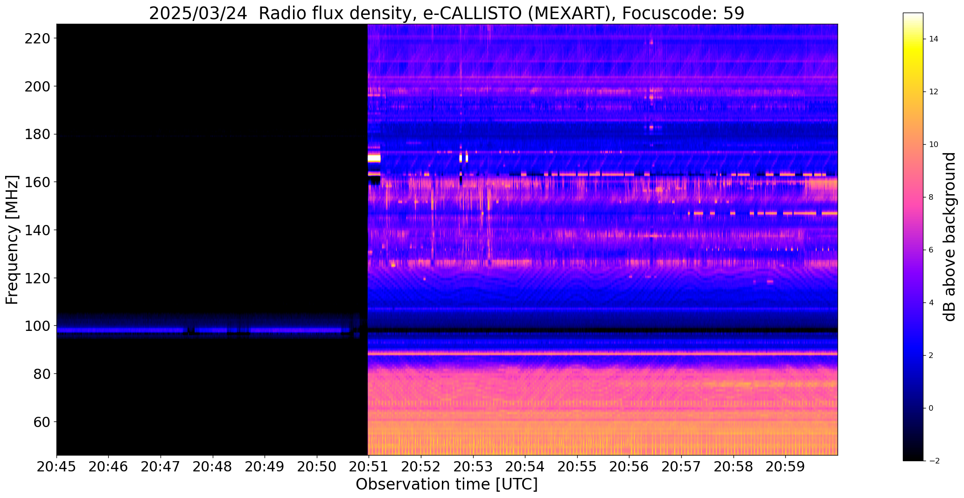Click the 20:55 time tick label
The image size is (964, 498).
[x=578, y=467]
